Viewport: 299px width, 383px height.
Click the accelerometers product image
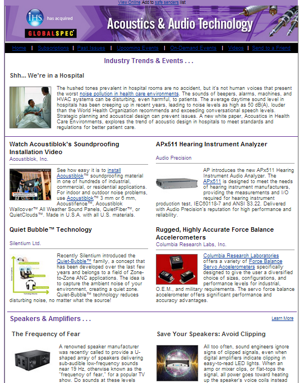click(x=177, y=269)
